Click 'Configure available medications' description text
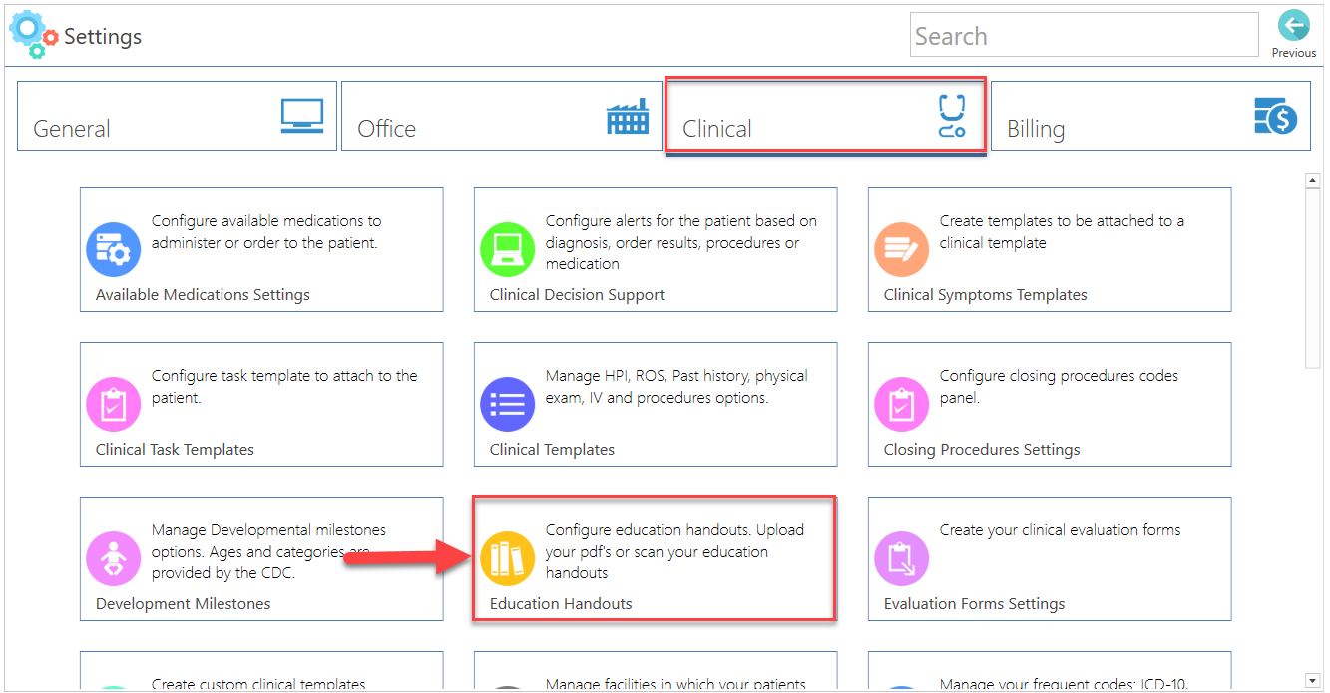The width and height of the screenshot is (1330, 693). click(266, 232)
